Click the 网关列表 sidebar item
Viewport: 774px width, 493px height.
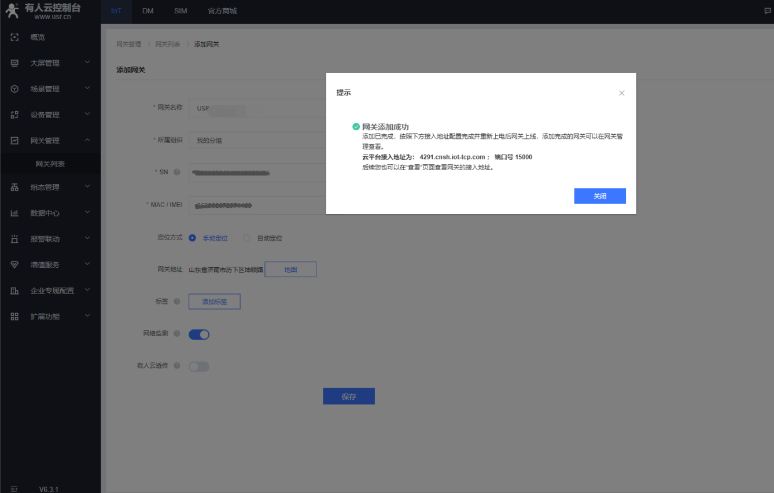[x=50, y=164]
